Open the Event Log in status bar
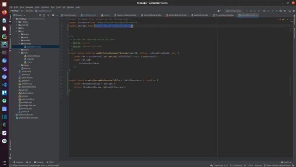 point(286,162)
